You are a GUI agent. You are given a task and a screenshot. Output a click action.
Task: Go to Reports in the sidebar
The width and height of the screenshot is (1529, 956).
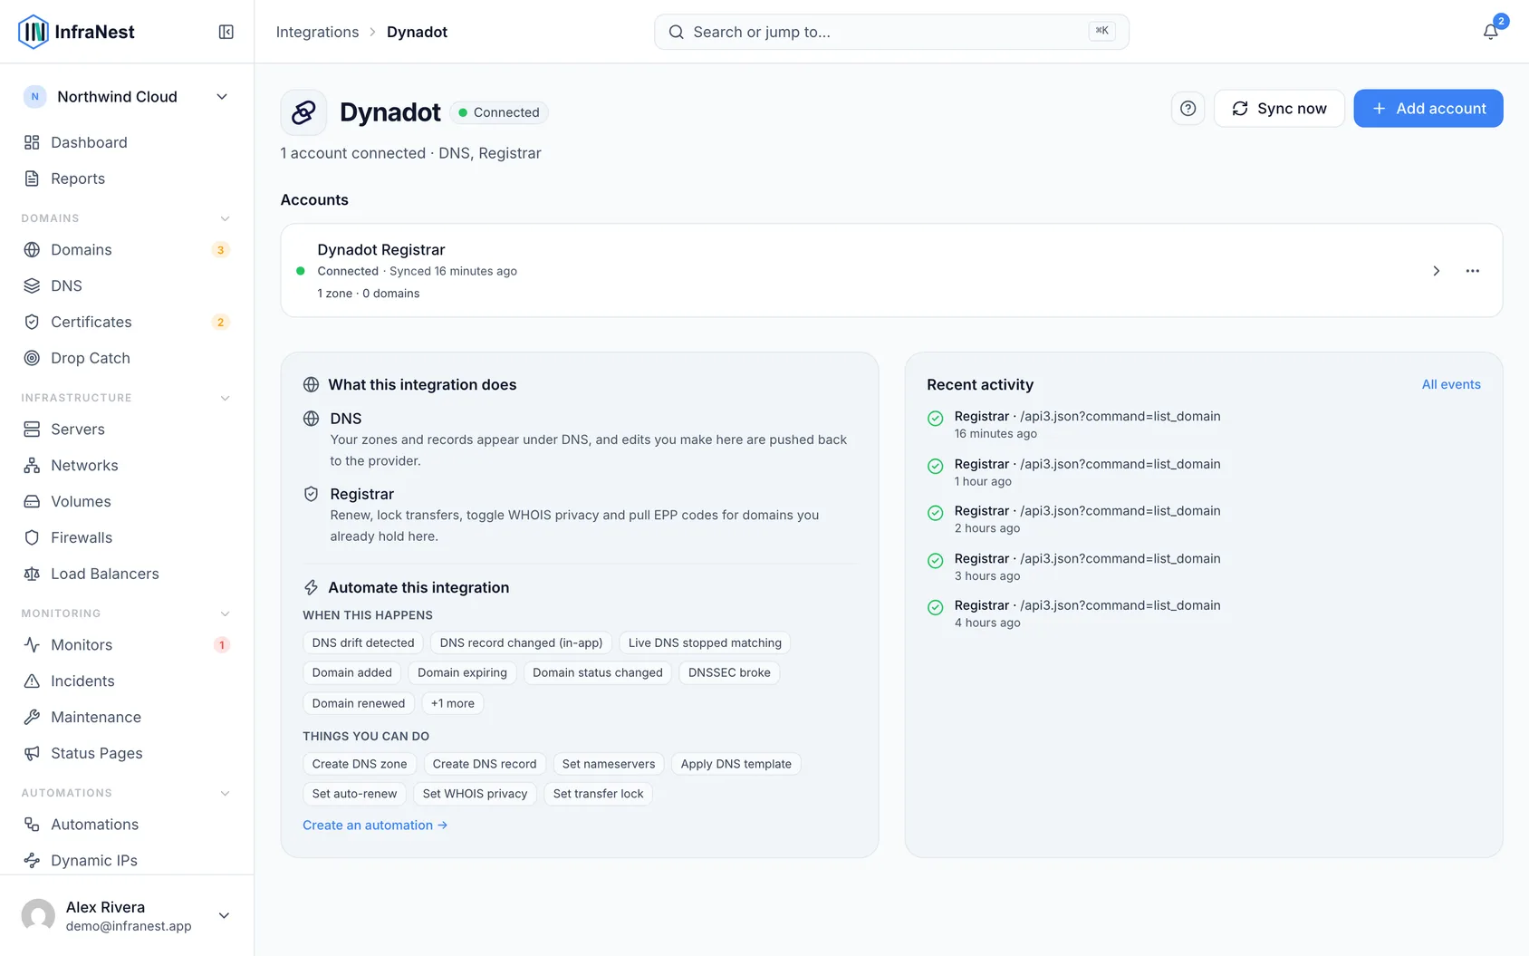127,179
